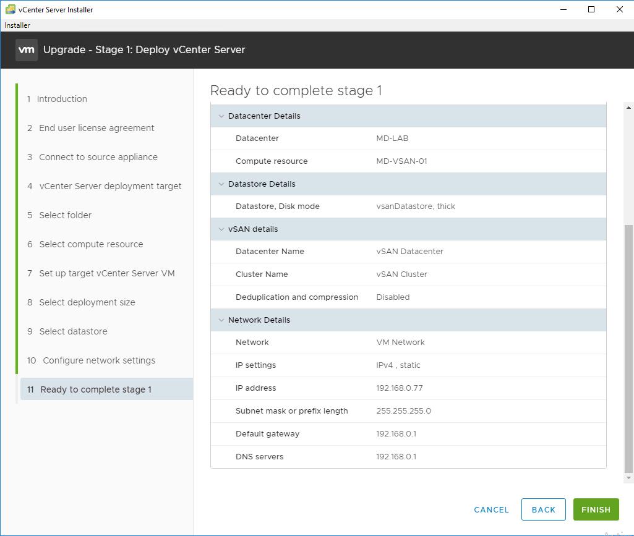Screen dimensions: 634x536
Task: Go to Select compute resource step
Action: [x=85, y=245]
